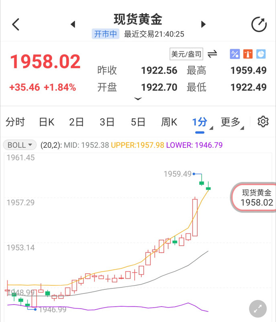Switch to 2日 tab
The width and height of the screenshot is (276, 322).
[76, 122]
